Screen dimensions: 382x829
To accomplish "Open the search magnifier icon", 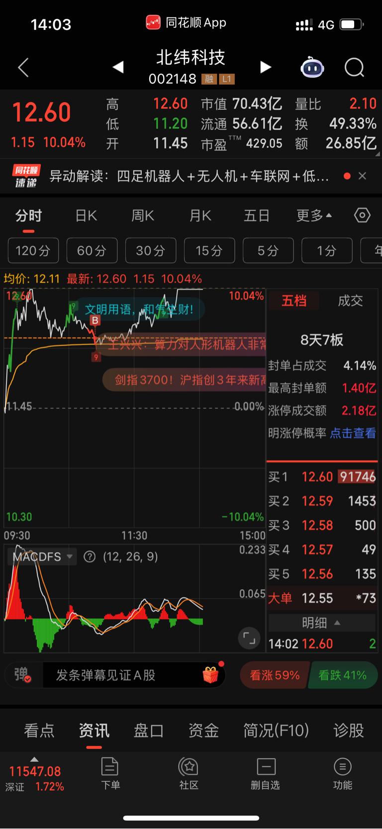I will pyautogui.click(x=355, y=67).
